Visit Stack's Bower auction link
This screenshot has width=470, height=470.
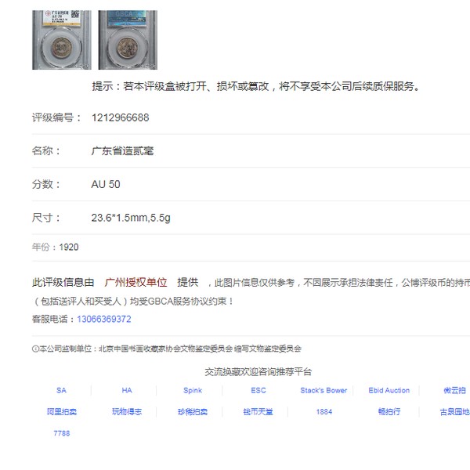point(324,390)
